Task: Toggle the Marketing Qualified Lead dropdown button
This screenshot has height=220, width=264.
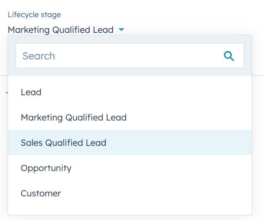Action: point(66,30)
